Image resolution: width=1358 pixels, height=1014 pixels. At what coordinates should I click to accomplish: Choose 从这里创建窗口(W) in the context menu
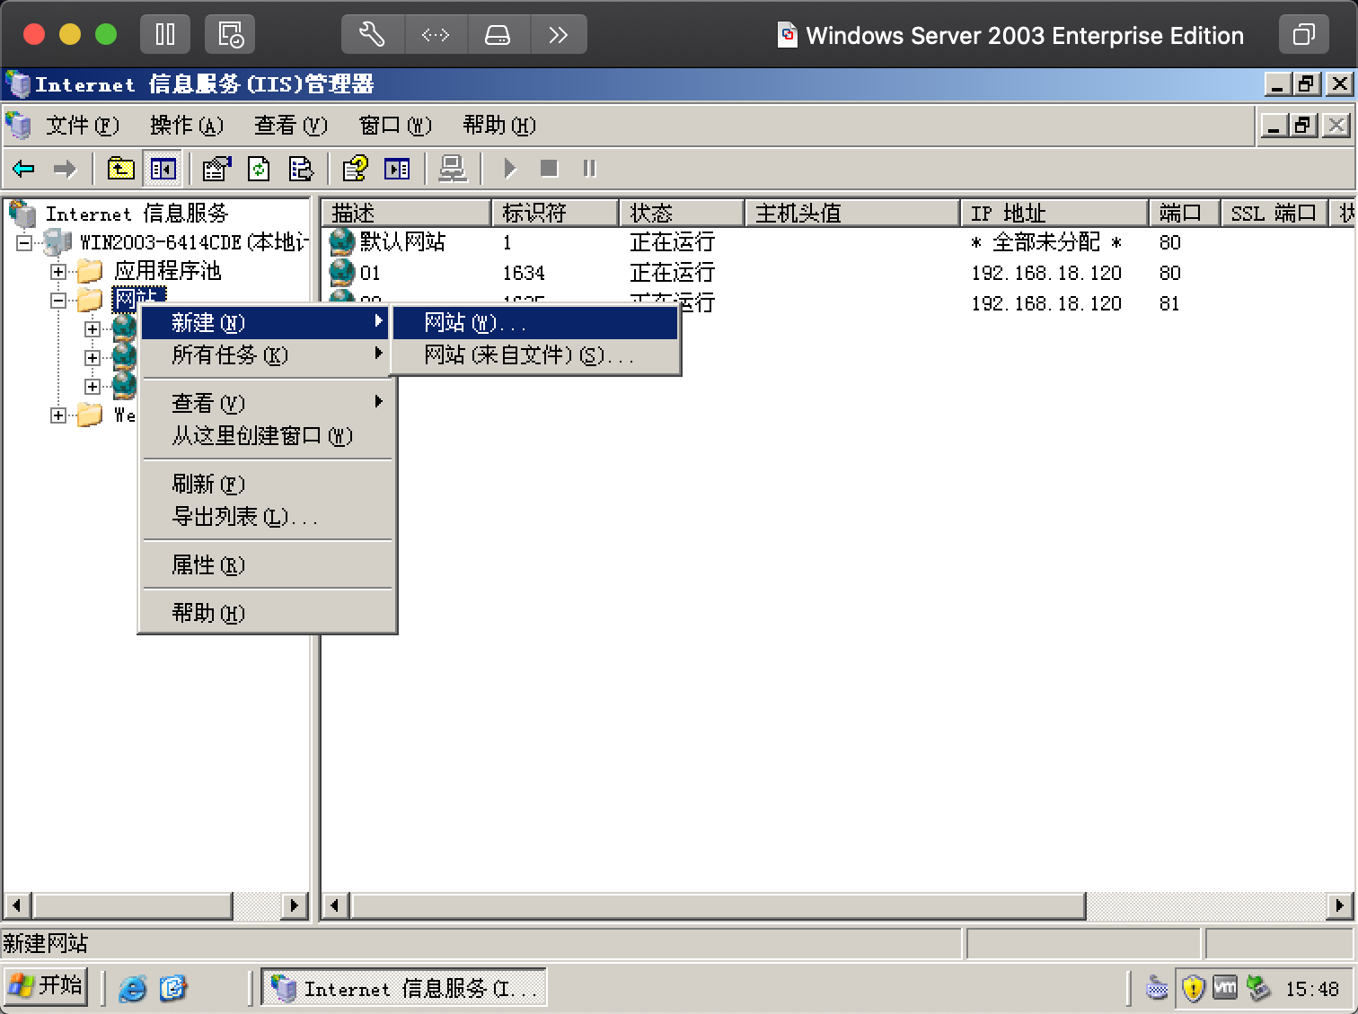tap(266, 436)
